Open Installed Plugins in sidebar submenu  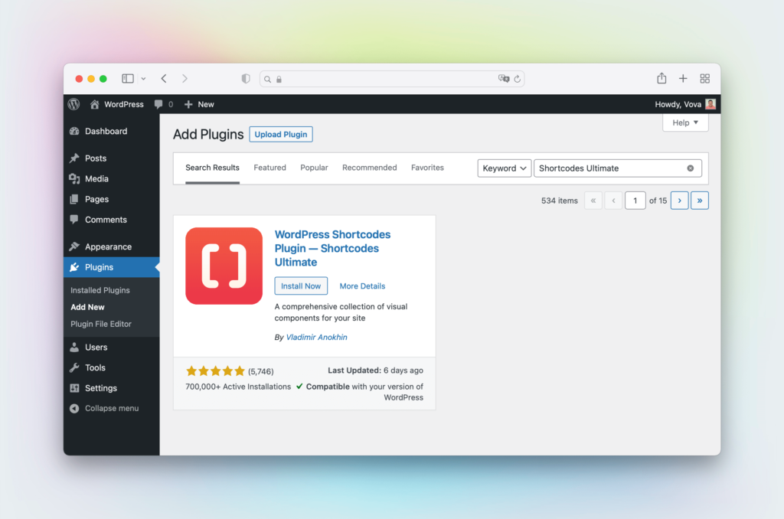pyautogui.click(x=100, y=290)
